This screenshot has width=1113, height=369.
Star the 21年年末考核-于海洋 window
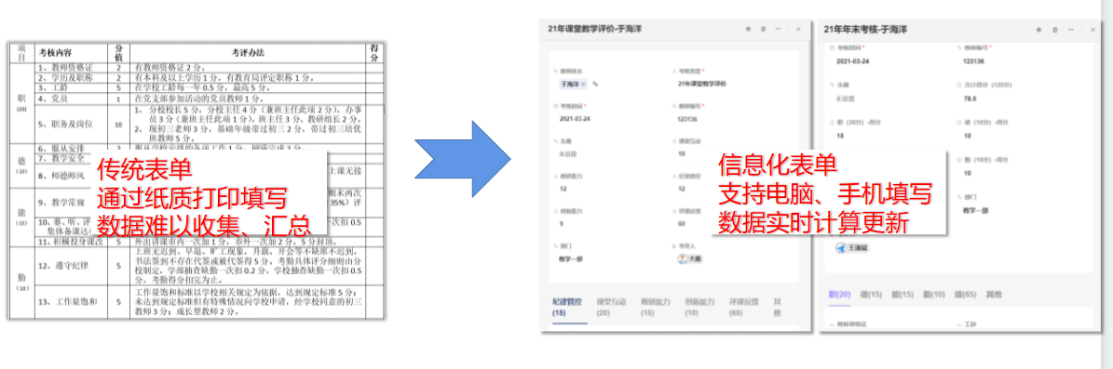[x=1039, y=30]
